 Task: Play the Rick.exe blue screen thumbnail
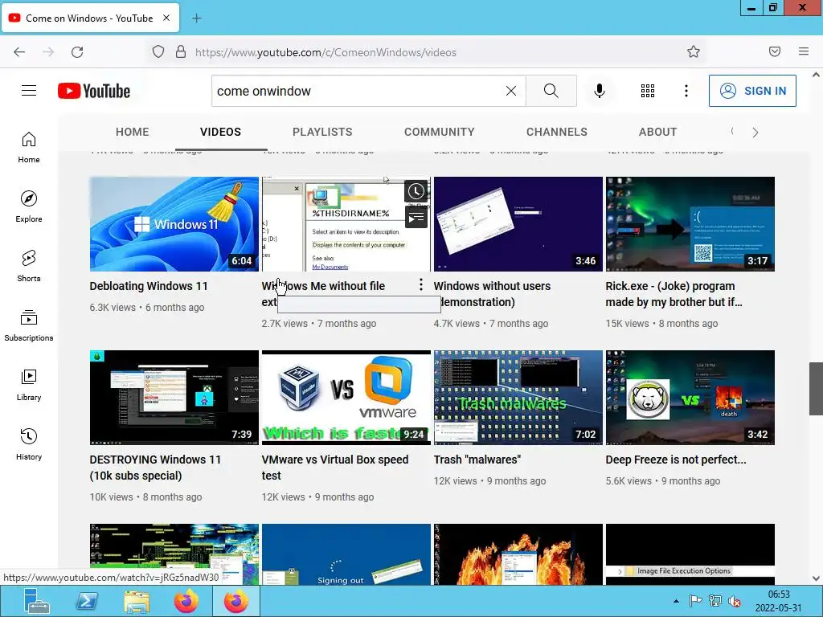690,224
